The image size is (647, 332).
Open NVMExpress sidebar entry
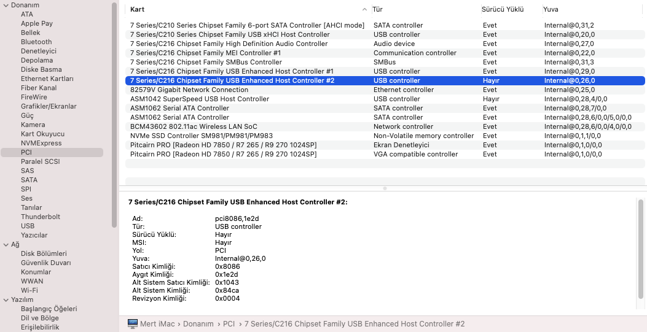tap(41, 143)
